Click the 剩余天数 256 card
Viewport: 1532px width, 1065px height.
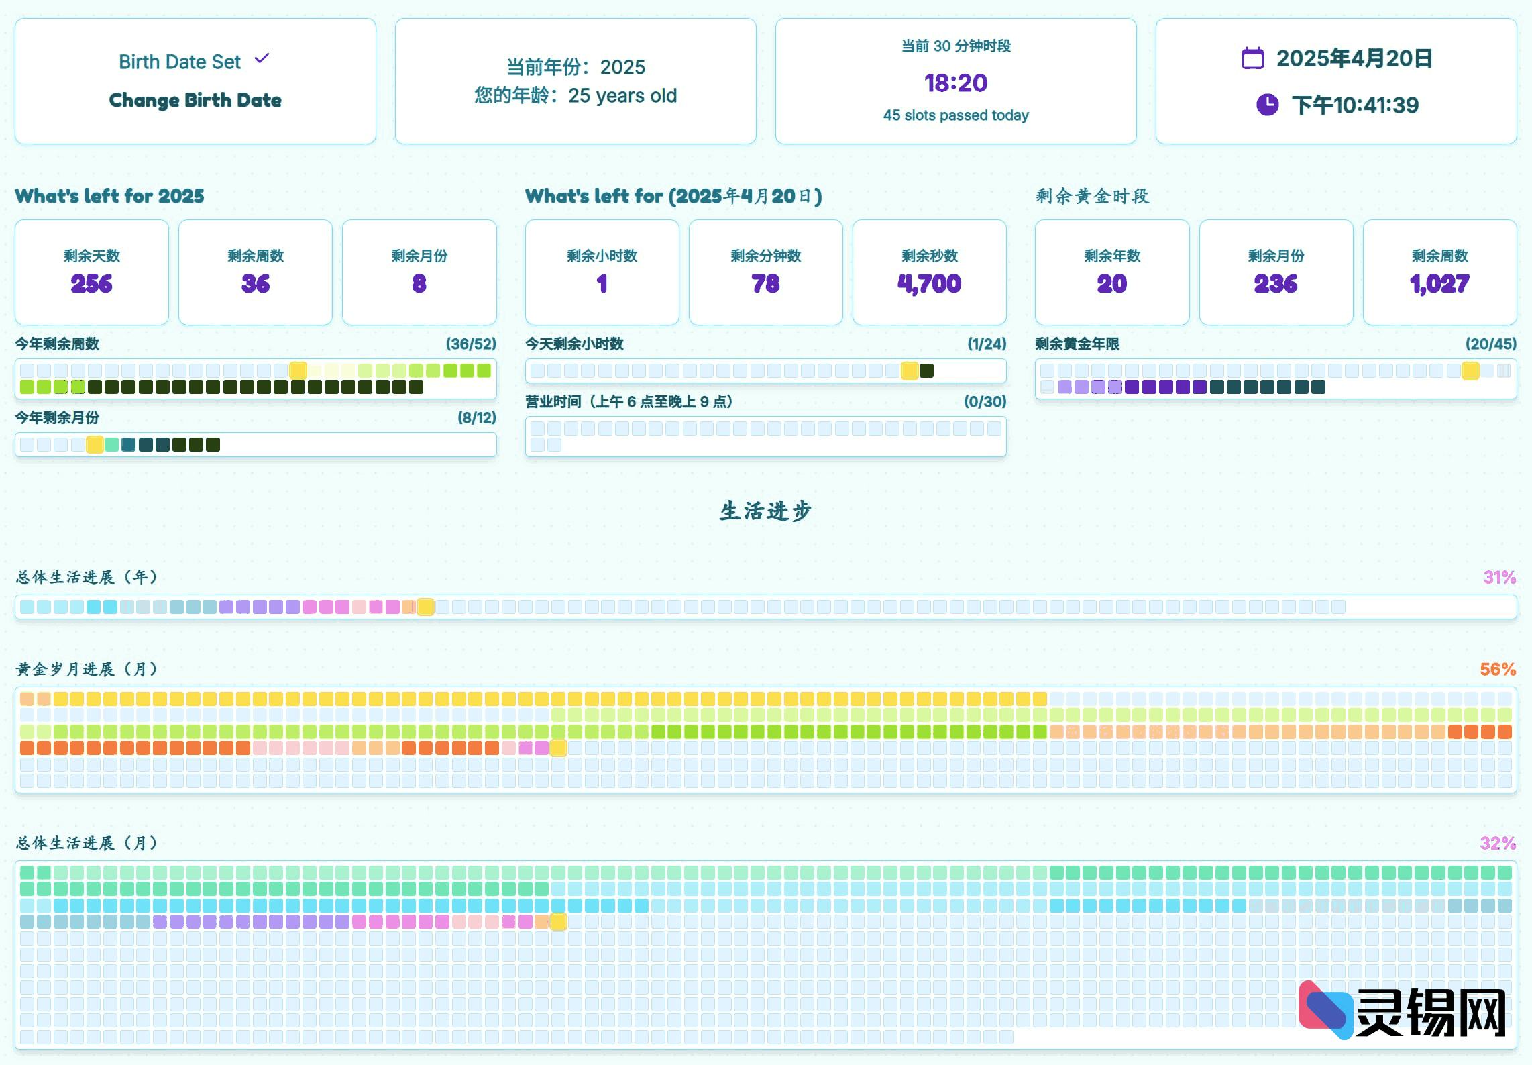coord(92,272)
